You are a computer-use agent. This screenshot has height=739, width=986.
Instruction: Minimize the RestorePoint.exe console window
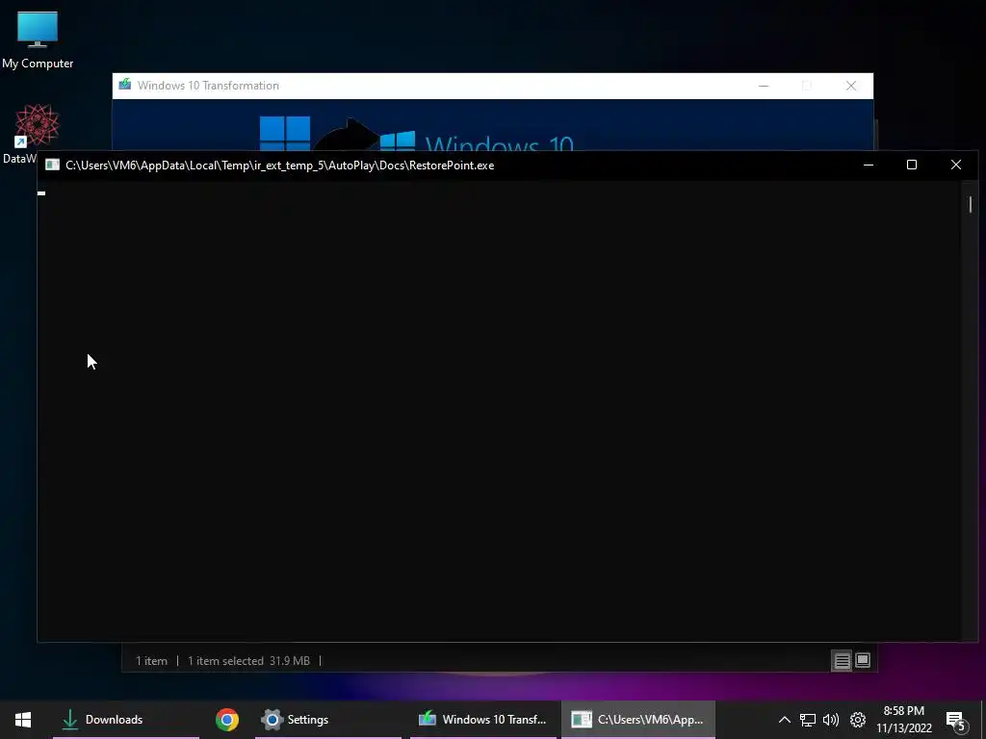[869, 165]
